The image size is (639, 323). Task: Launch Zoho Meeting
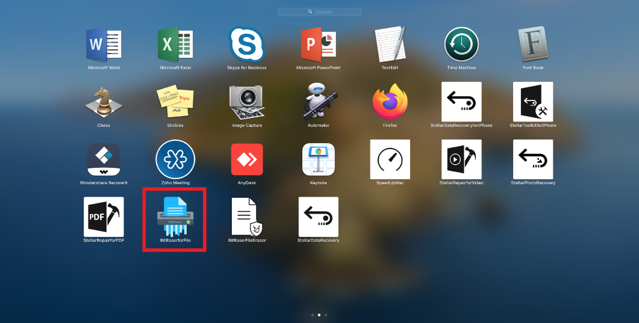pos(175,159)
